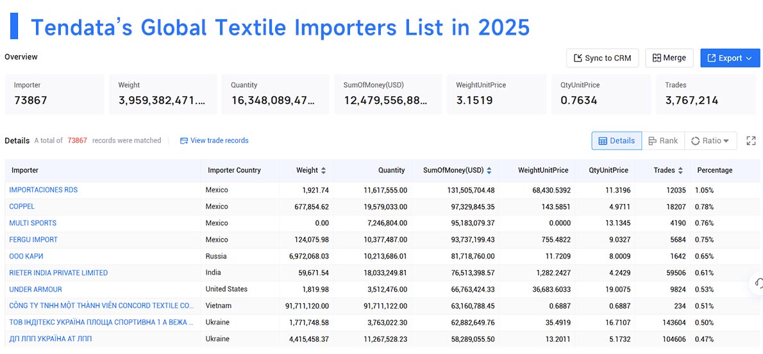Click Vietnam country cell

coord(218,306)
